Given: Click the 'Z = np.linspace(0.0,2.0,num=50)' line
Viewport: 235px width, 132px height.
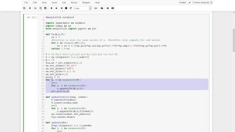Looking at the screenshot, I should click(67, 57).
